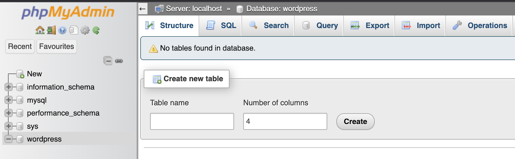Collapse the wordpress database node
This screenshot has width=515, height=159.
click(x=9, y=139)
